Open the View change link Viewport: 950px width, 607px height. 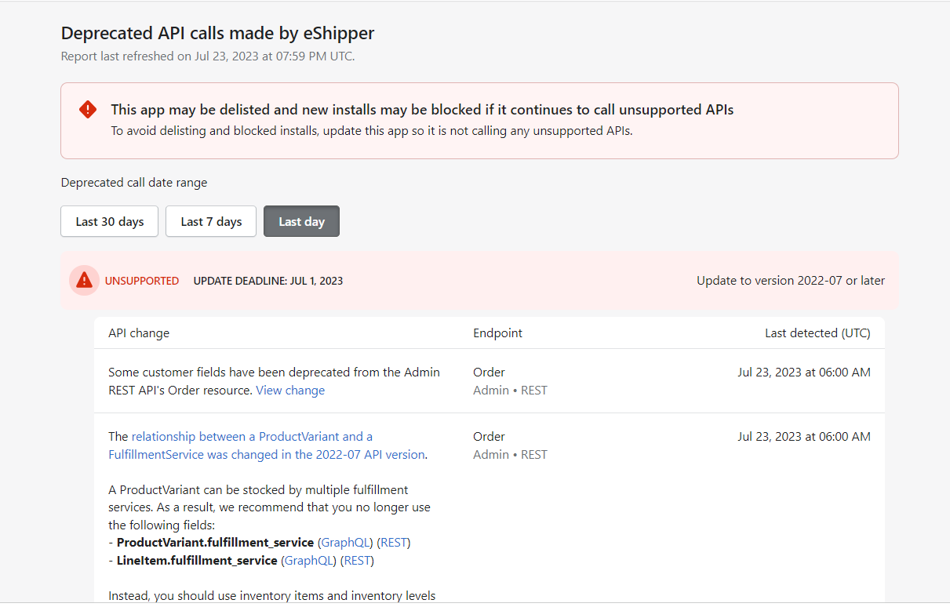click(x=290, y=390)
